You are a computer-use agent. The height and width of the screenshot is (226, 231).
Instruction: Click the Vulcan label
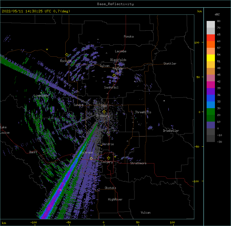point(146,213)
